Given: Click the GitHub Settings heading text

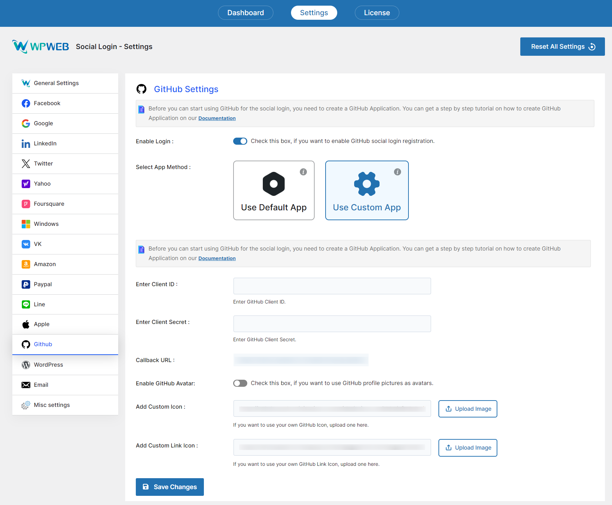Looking at the screenshot, I should pos(186,89).
